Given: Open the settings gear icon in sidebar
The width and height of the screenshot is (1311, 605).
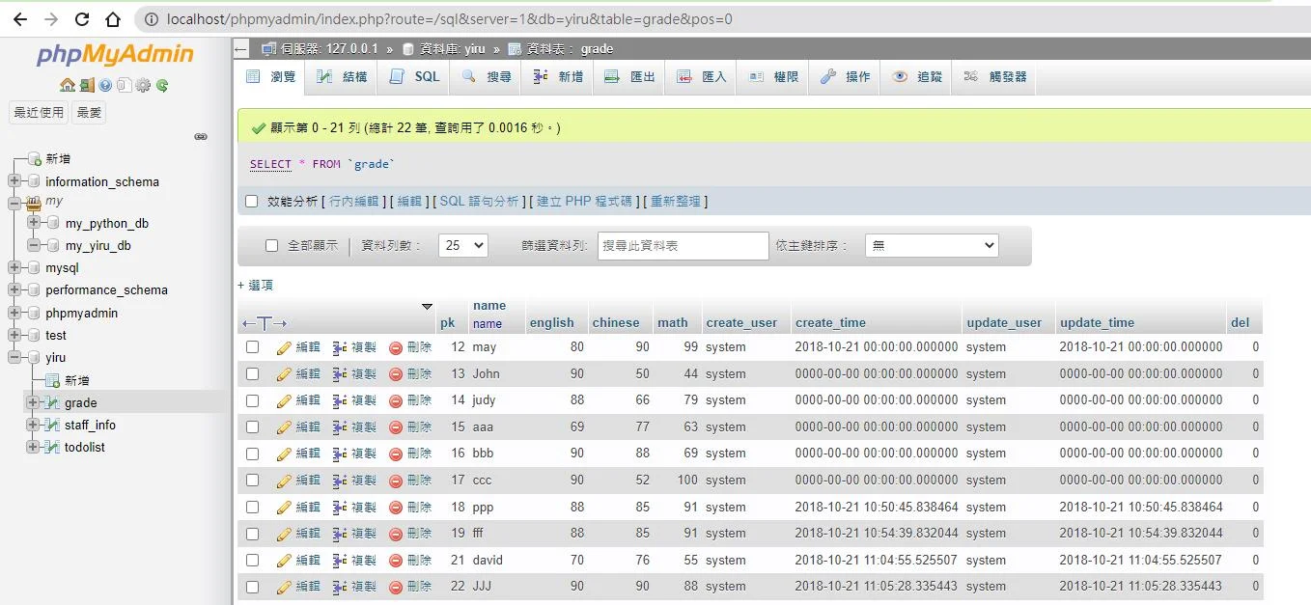Looking at the screenshot, I should tap(143, 85).
